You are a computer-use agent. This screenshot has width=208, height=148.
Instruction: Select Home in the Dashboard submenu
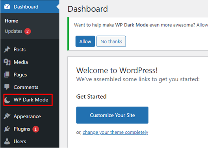coord(11,21)
